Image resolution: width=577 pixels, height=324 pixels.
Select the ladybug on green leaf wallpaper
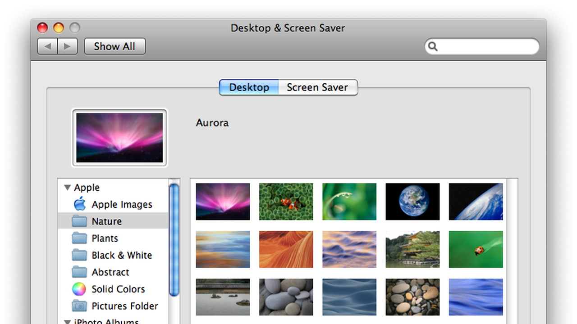pos(476,249)
